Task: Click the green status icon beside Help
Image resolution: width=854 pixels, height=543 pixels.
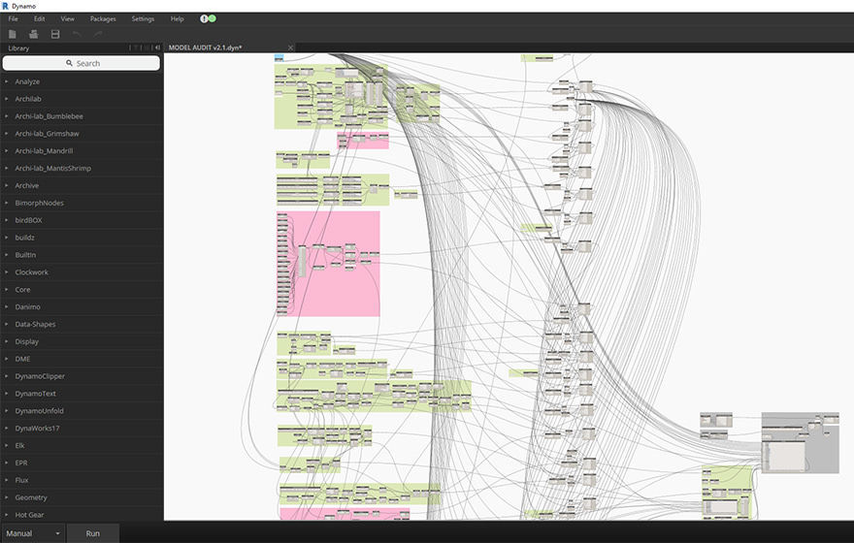Action: click(x=212, y=18)
